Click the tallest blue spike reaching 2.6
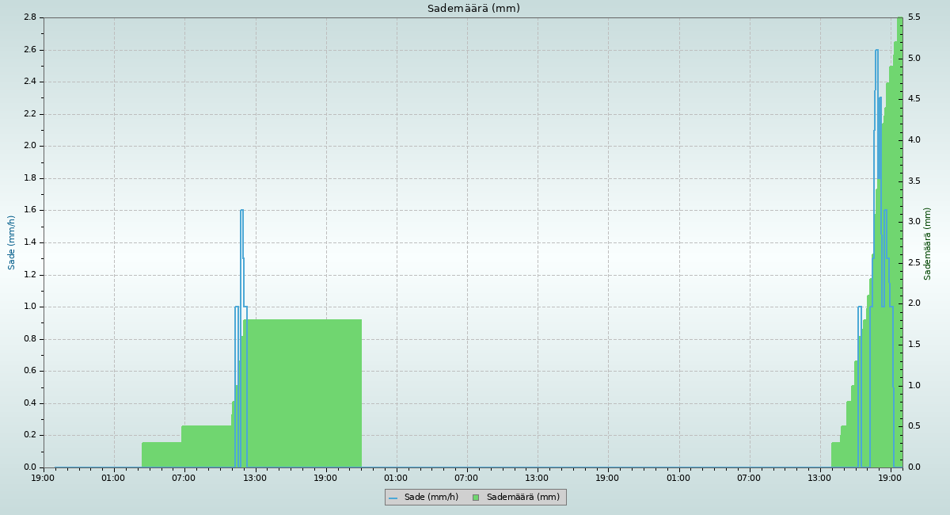Screen dimensions: 950x515 pyautogui.click(x=876, y=51)
